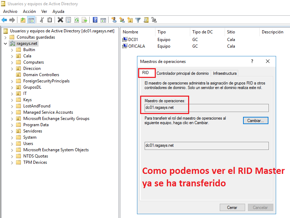The width and height of the screenshot is (290, 218).
Task: Select Managed Service Accounts in tree
Action: pos(48,112)
